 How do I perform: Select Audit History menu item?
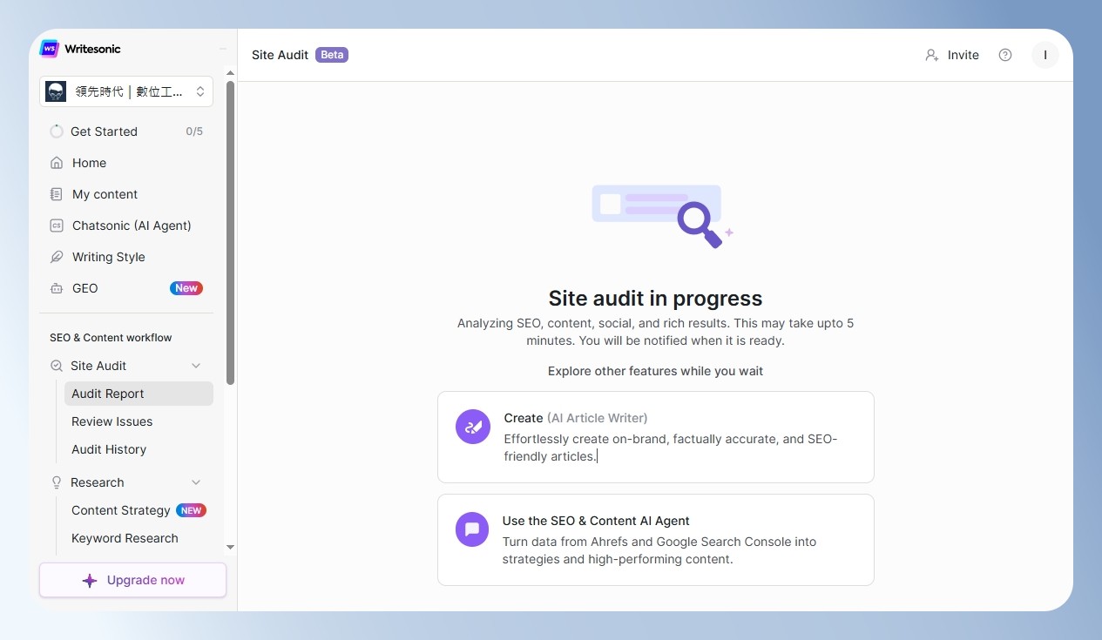(109, 449)
